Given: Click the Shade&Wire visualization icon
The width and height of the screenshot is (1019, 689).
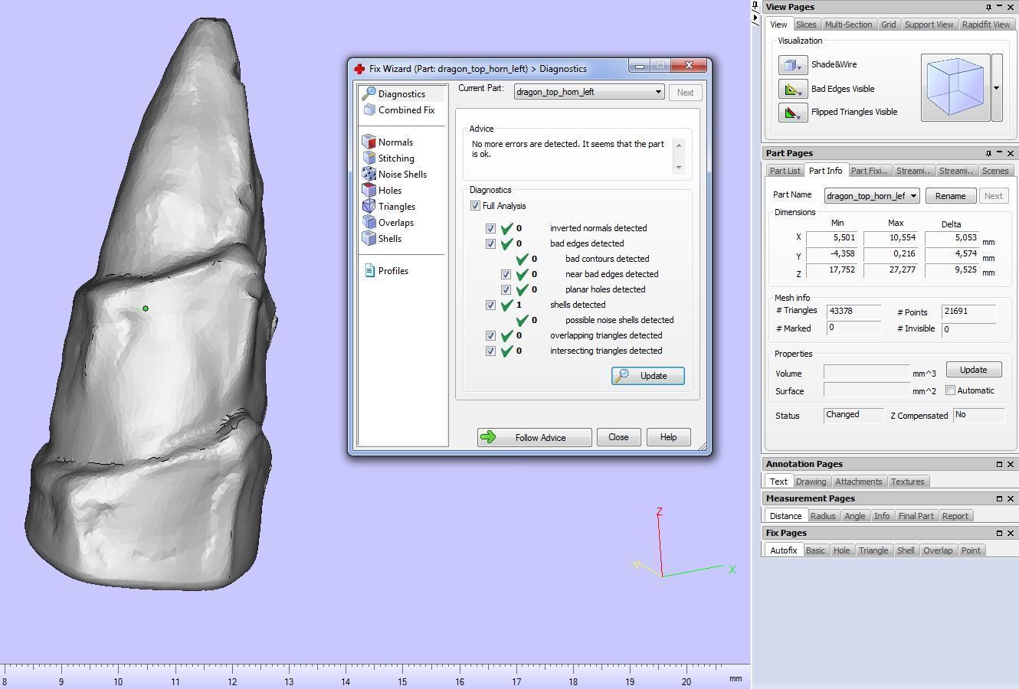Looking at the screenshot, I should tap(793, 66).
